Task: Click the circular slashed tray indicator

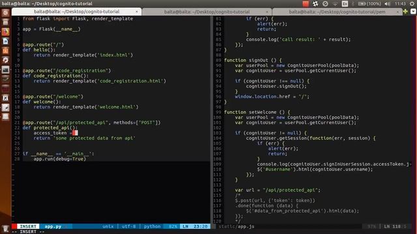Action: (325, 4)
